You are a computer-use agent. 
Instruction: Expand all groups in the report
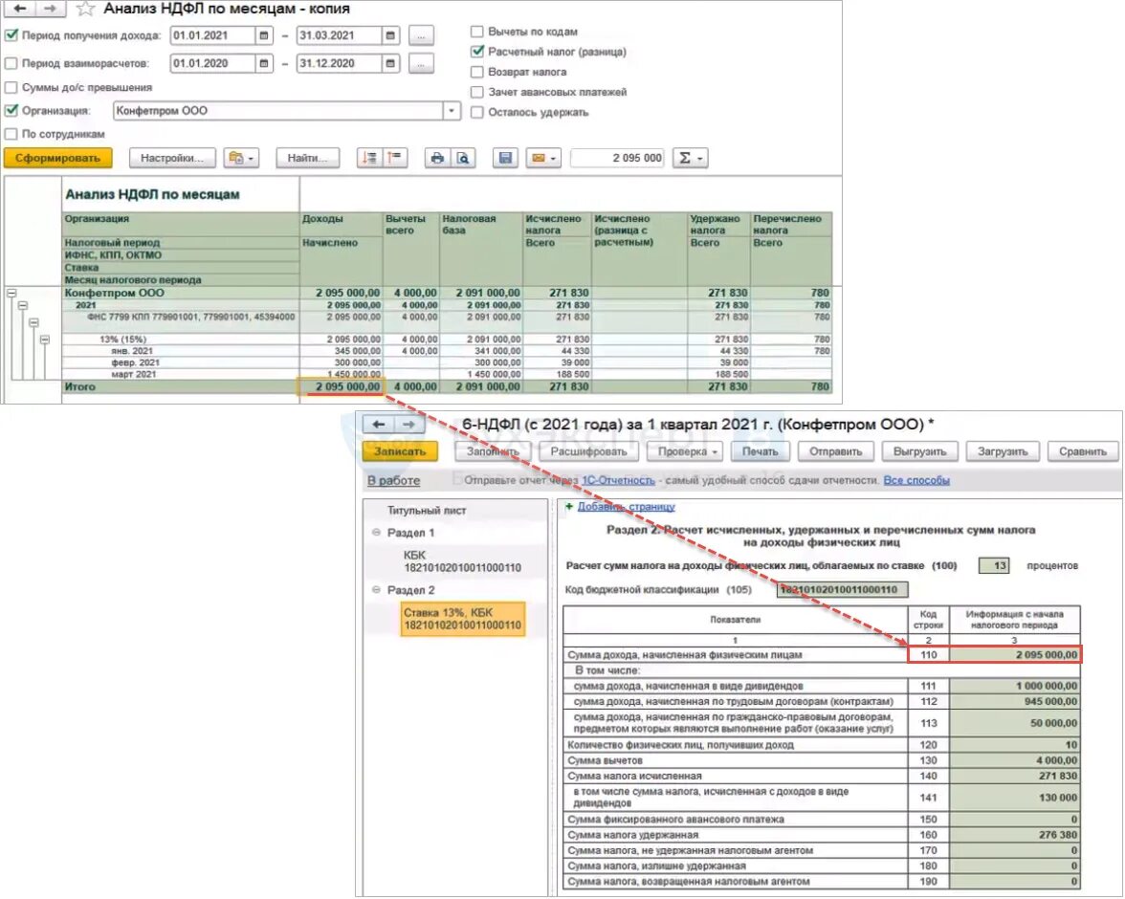click(x=369, y=158)
